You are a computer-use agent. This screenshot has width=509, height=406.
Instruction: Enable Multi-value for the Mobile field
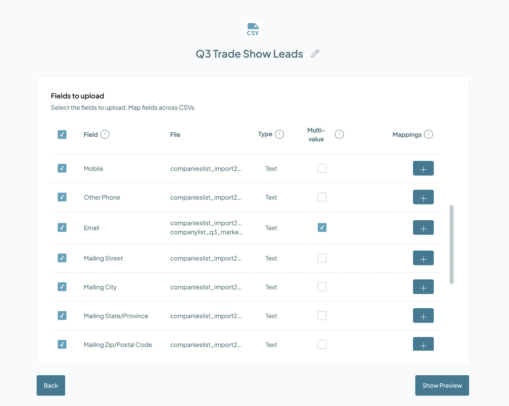(x=322, y=168)
